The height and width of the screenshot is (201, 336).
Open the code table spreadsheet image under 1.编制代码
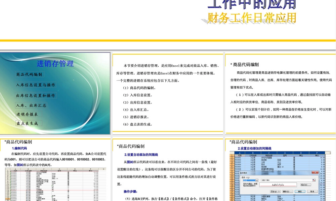point(55,184)
